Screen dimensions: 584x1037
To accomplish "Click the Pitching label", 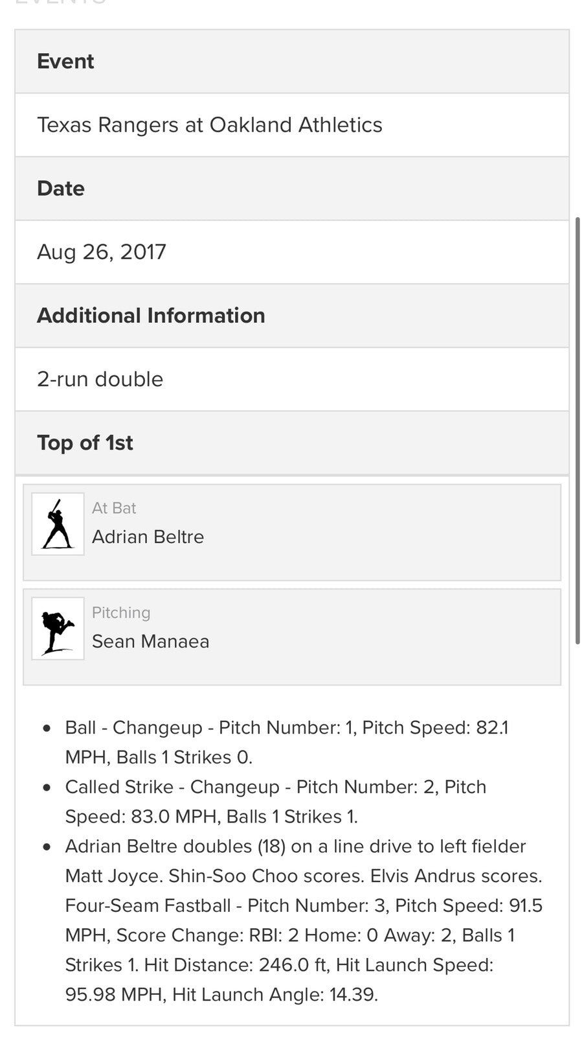I will (x=121, y=612).
